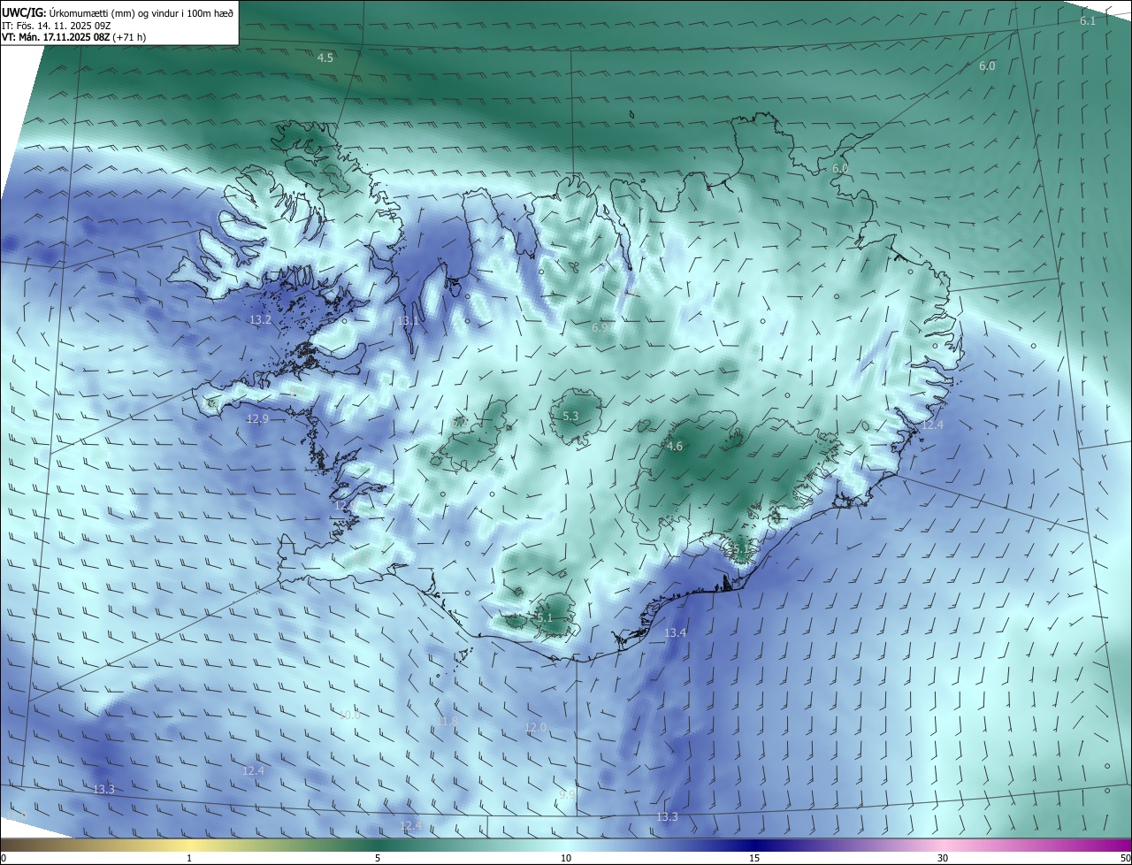Click the 13.1 value label

coord(408,321)
